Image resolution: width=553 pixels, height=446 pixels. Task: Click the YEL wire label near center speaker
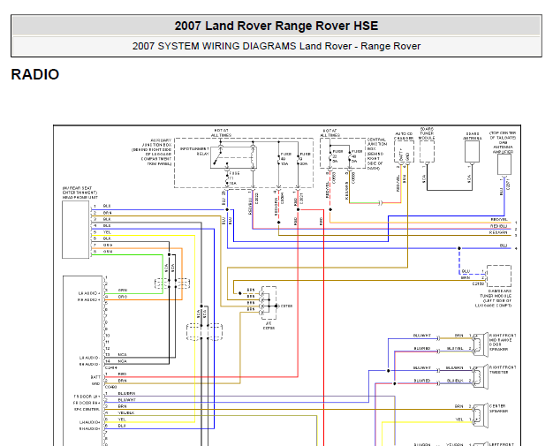pyautogui.click(x=459, y=420)
